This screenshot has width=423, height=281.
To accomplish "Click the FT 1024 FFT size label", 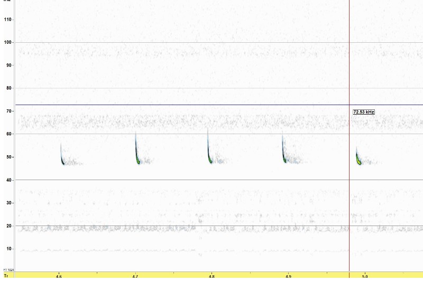I will tap(7, 270).
